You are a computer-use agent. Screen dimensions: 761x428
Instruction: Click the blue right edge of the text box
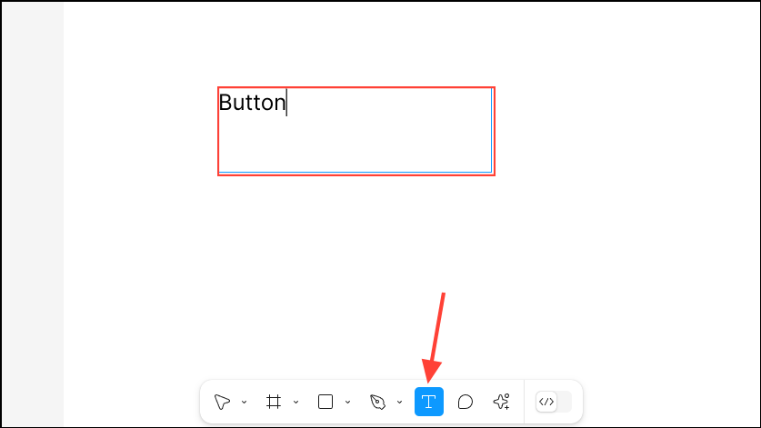click(x=491, y=130)
